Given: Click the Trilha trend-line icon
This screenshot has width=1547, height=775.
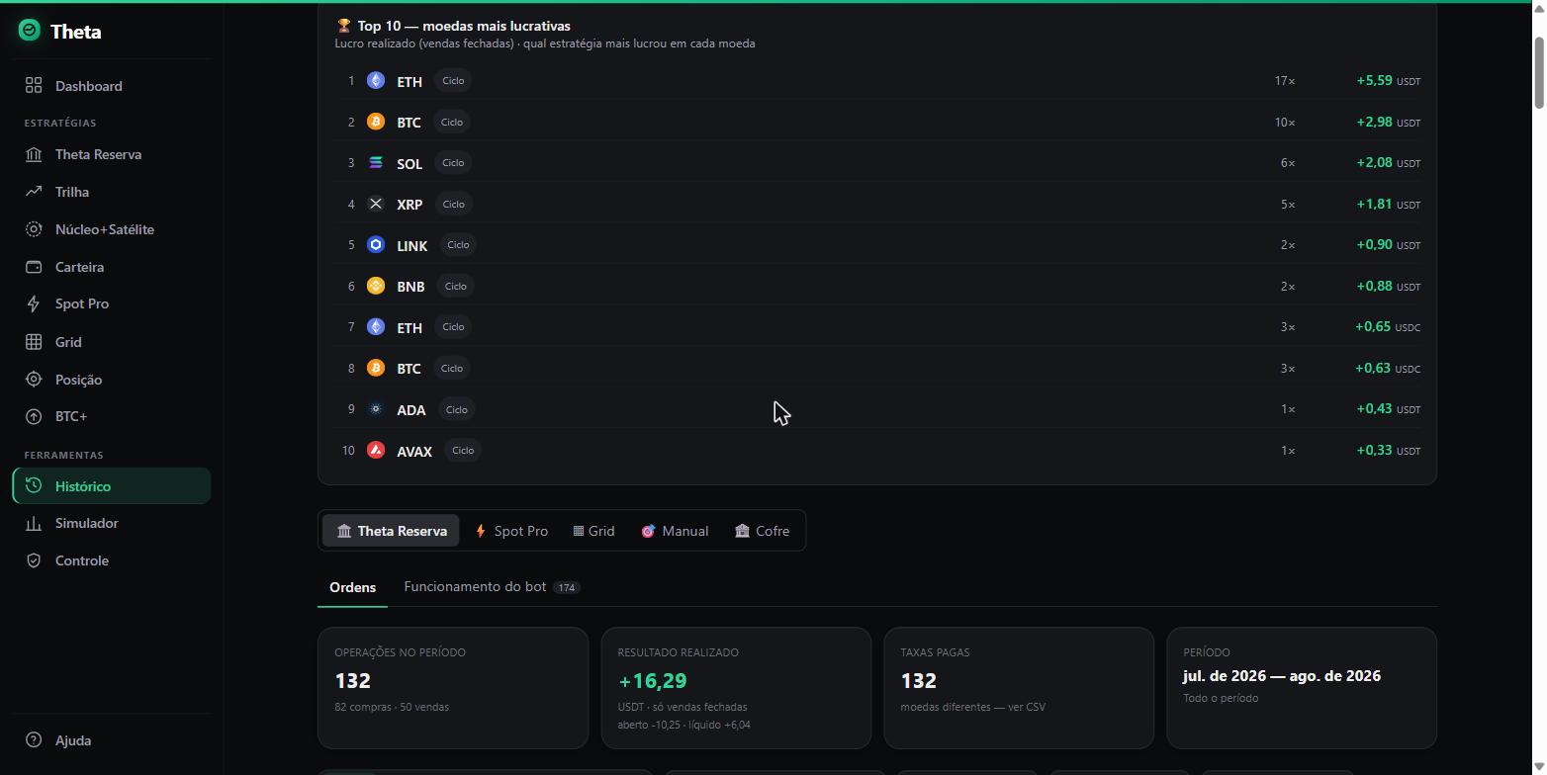Looking at the screenshot, I should coord(34,192).
